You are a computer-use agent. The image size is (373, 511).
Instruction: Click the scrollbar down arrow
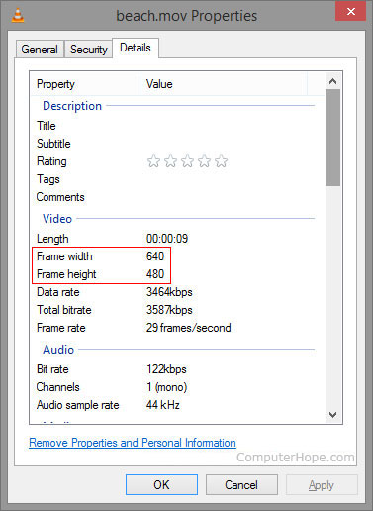[x=332, y=415]
